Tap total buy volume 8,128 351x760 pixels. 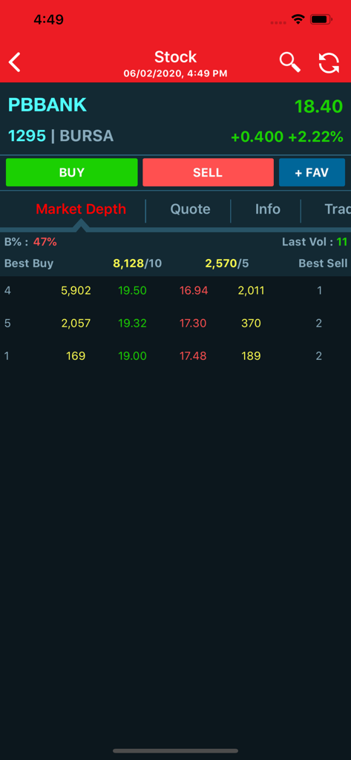point(128,263)
